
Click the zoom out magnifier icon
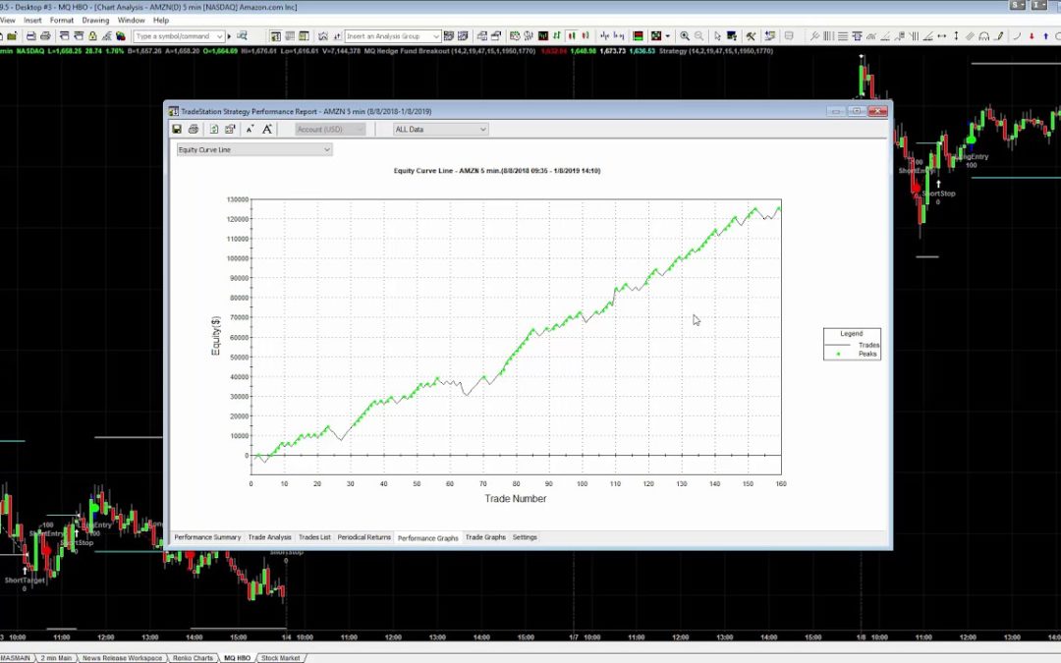click(x=698, y=36)
